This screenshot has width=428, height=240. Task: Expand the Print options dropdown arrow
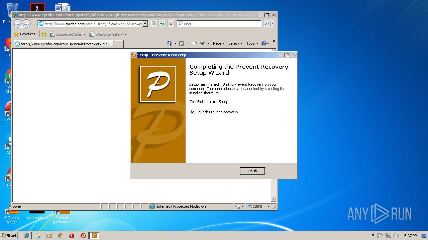point(208,44)
